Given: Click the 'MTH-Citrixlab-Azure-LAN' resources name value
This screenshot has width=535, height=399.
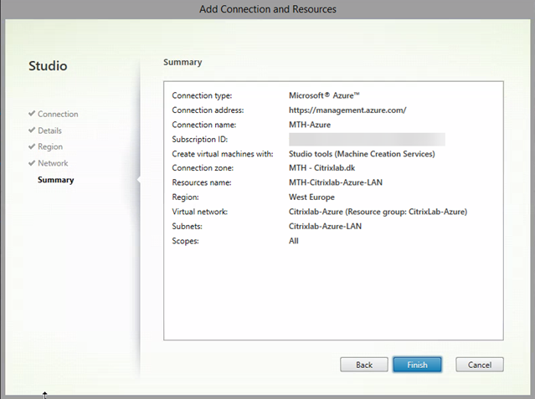Looking at the screenshot, I should [x=336, y=182].
